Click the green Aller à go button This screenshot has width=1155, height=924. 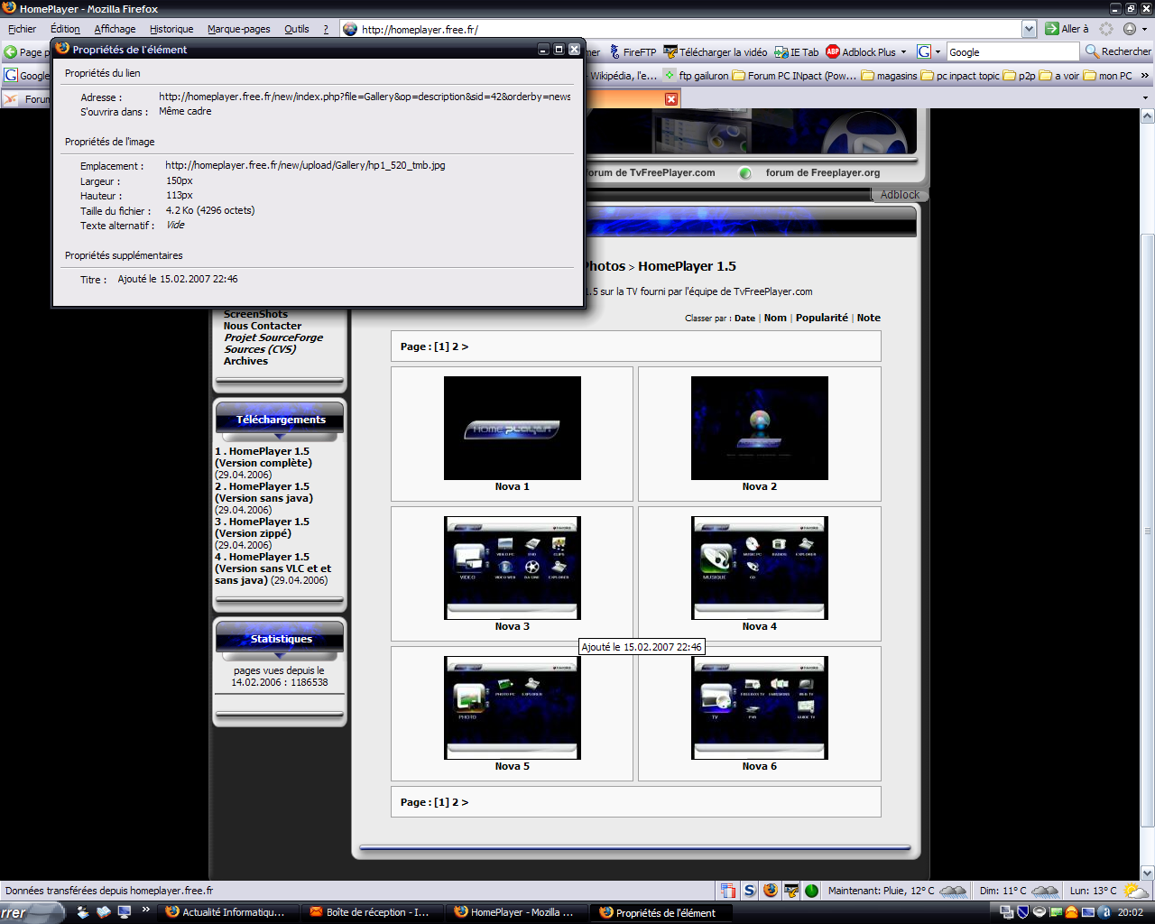[x=1067, y=29]
